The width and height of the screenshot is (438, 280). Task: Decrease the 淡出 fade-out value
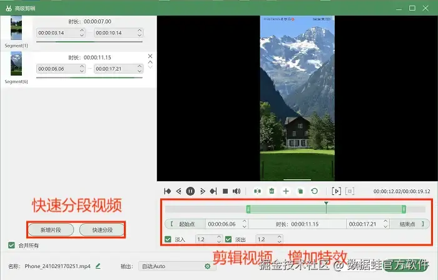point(279,242)
